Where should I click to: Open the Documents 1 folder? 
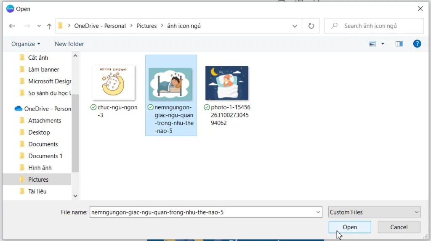45,156
